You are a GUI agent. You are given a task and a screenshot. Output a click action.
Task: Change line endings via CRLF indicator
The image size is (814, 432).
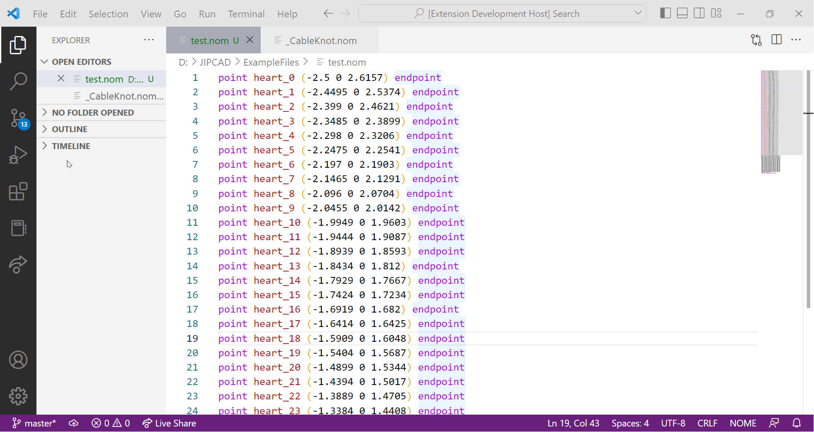click(707, 423)
